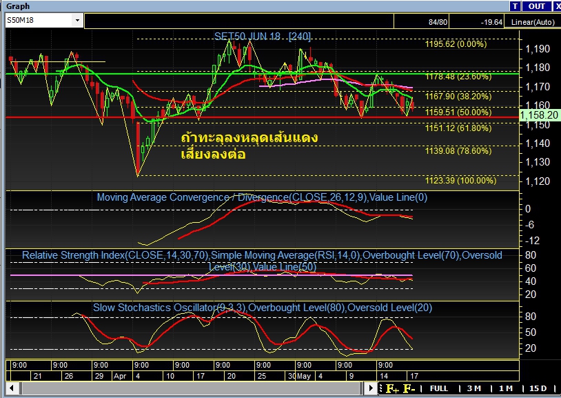Click the 1178.48 (23.60%) Fibonacci label

coord(458,77)
